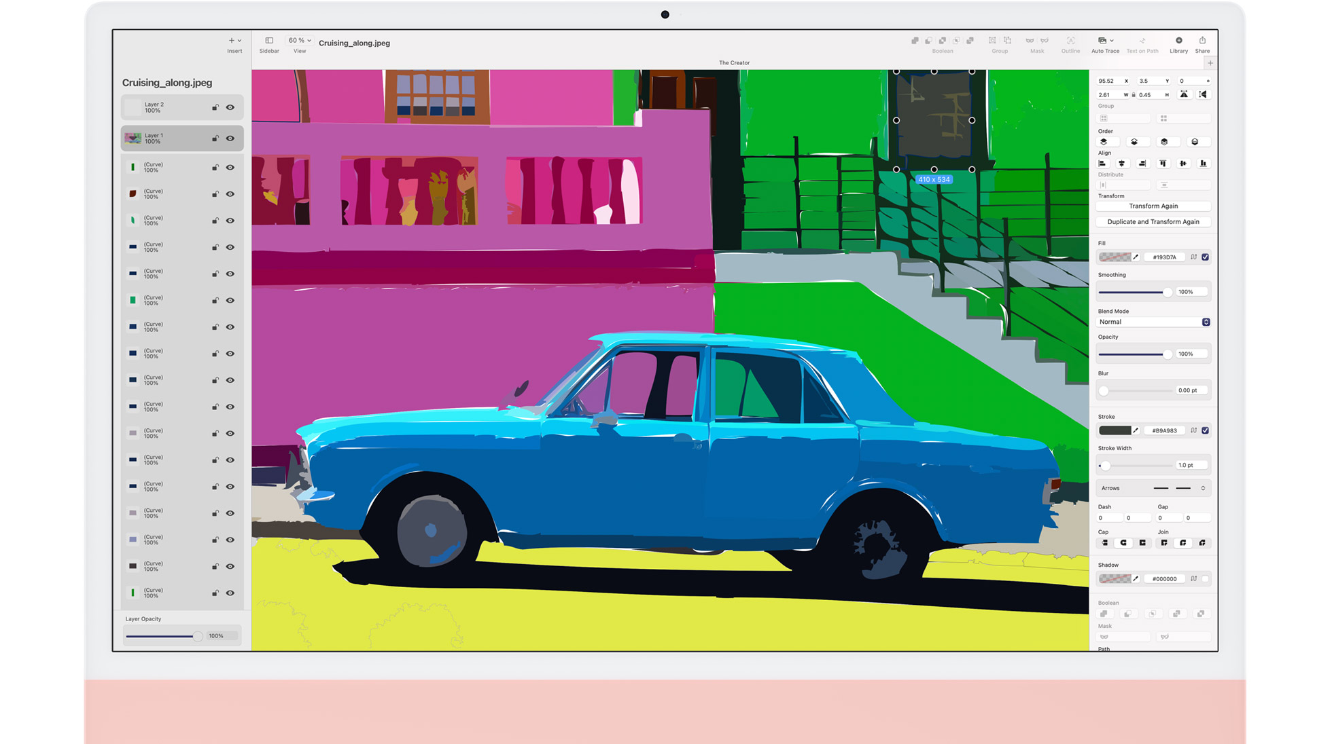Pick stroke color with eyedropper icon
This screenshot has width=1332, height=744.
click(1136, 430)
